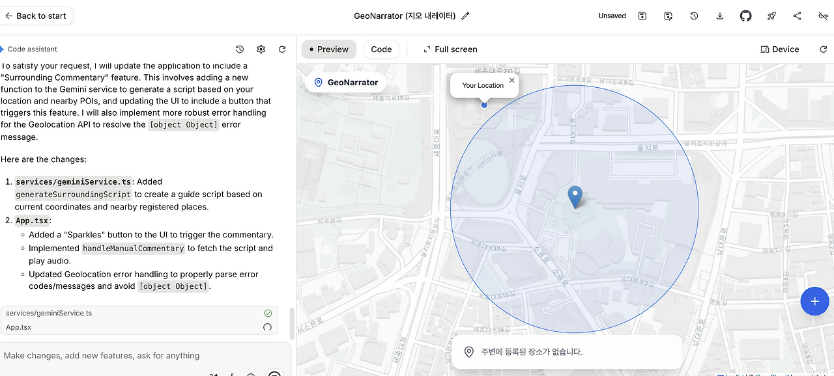Screen dimensions: 834x376
Task: Share the app using the share icon
Action: pyautogui.click(x=797, y=16)
